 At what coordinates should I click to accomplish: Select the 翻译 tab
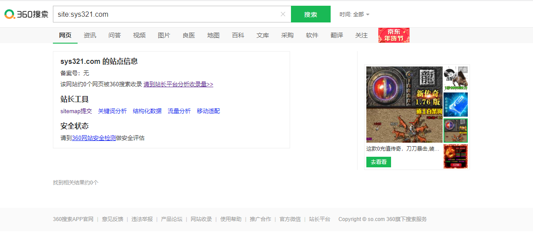(x=337, y=35)
